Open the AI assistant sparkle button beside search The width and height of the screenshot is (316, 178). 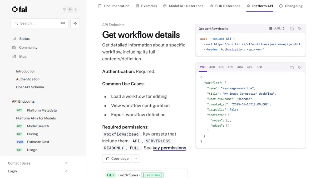coord(75,23)
